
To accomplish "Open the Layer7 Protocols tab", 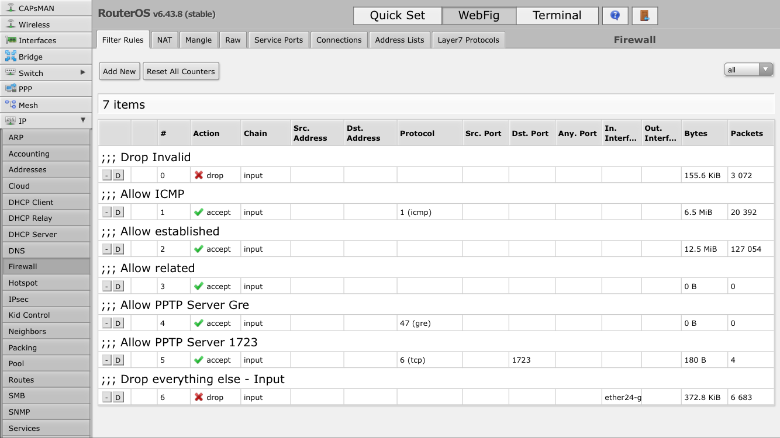I will tap(468, 40).
